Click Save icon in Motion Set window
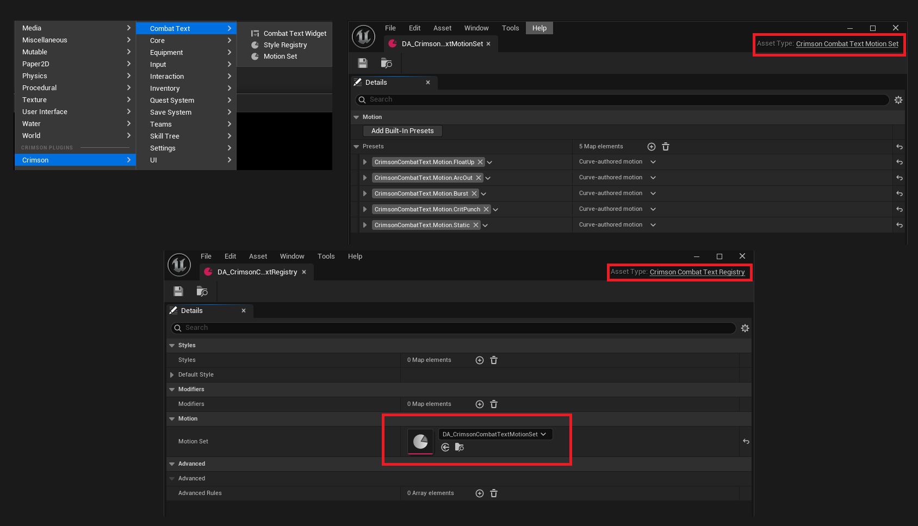Viewport: 918px width, 526px height. tap(363, 63)
